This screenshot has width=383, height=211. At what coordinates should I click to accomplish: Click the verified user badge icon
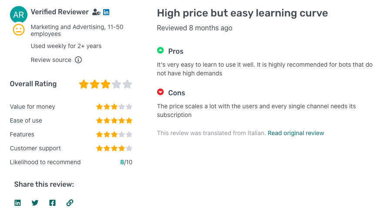96,13
